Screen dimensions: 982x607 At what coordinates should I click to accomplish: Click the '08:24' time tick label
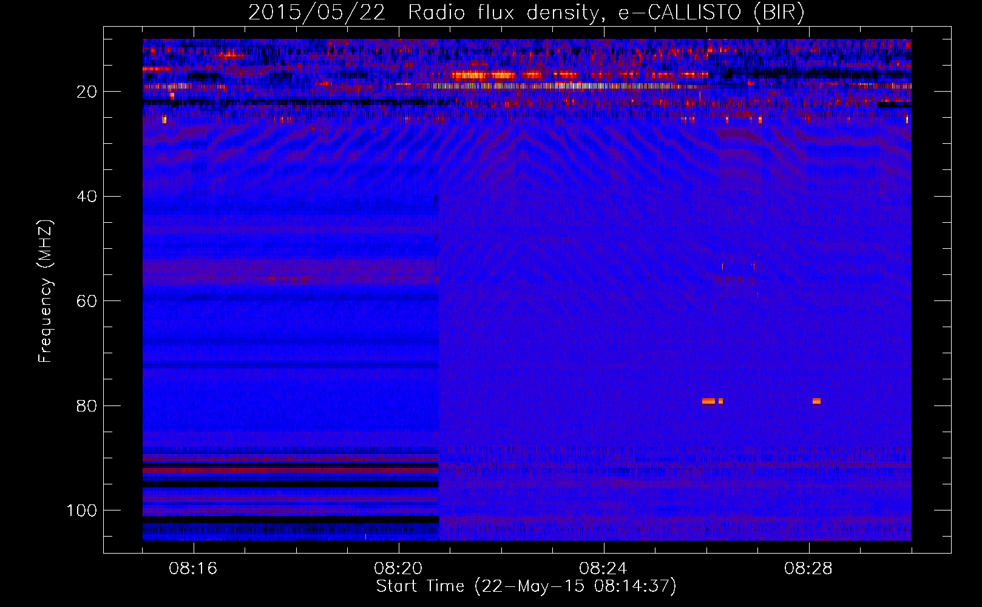pyautogui.click(x=603, y=569)
